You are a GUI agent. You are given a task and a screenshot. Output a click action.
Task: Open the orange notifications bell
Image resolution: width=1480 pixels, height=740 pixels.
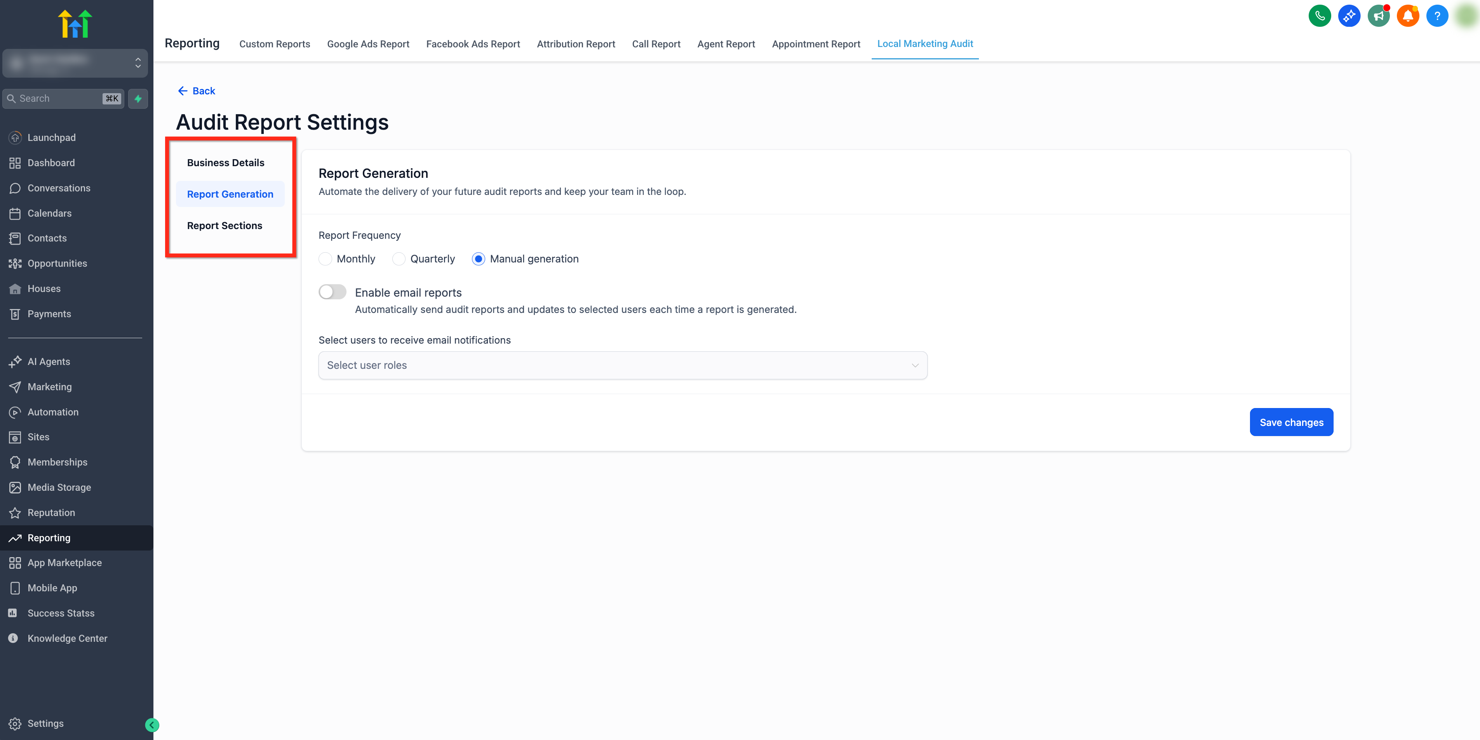click(x=1408, y=16)
